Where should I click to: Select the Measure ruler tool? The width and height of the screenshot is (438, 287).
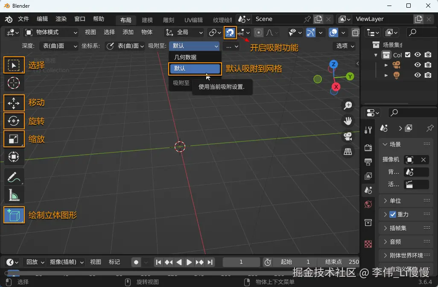coord(14,195)
